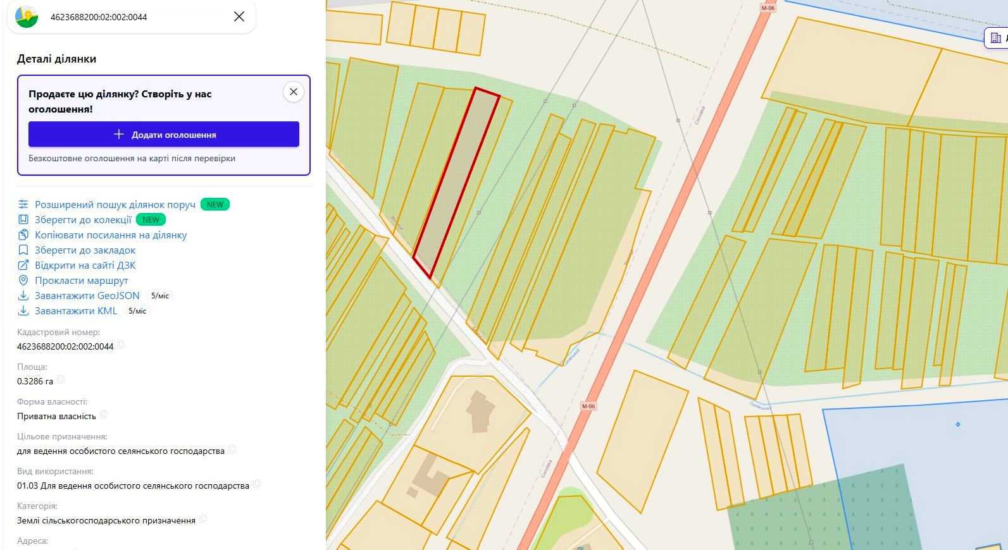The height and width of the screenshot is (550, 1008).
Task: Select 'Зберегти до колекції' link
Action: point(83,219)
